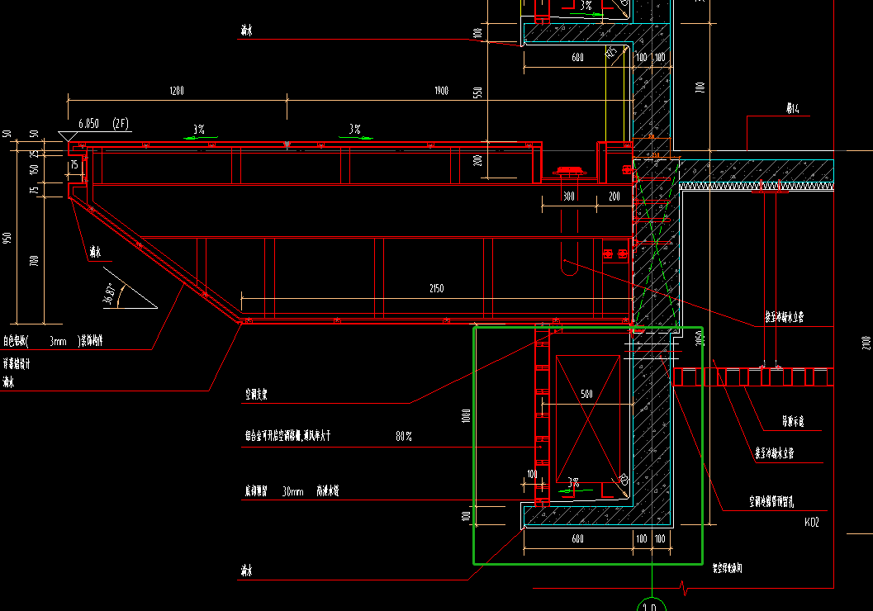Image resolution: width=873 pixels, height=611 pixels.
Task: Select the 30mm annotation text
Action: coord(293,491)
